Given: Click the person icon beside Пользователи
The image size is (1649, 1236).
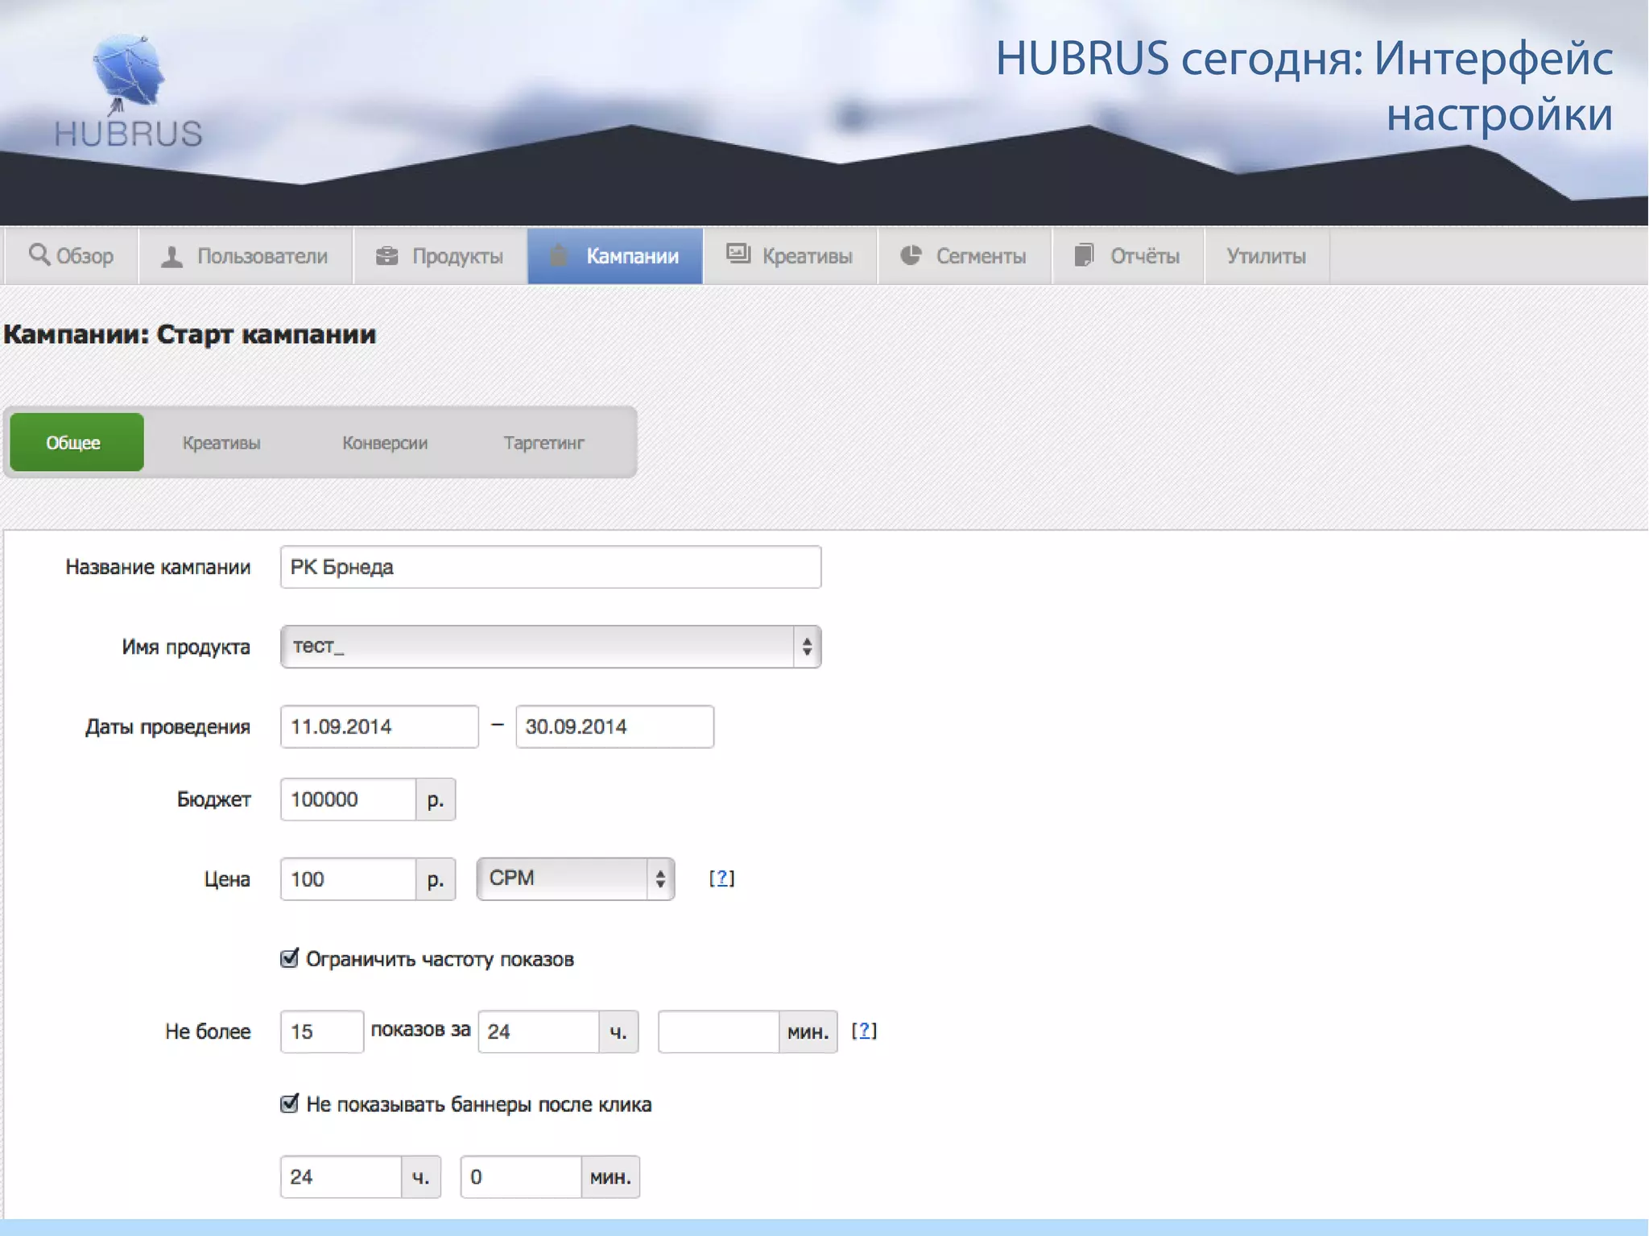Looking at the screenshot, I should point(172,256).
